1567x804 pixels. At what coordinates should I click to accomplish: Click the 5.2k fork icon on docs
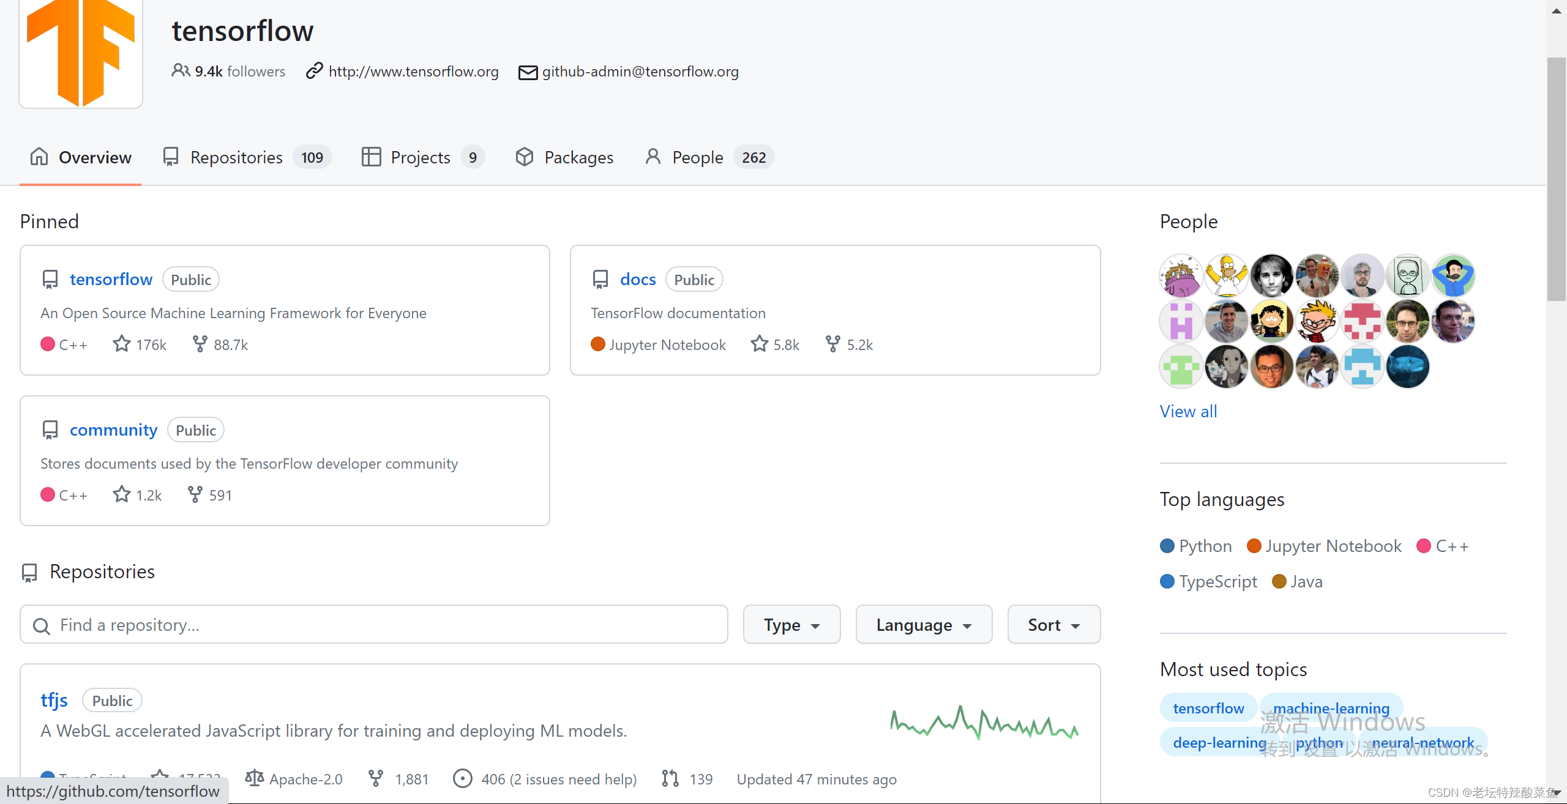click(832, 344)
